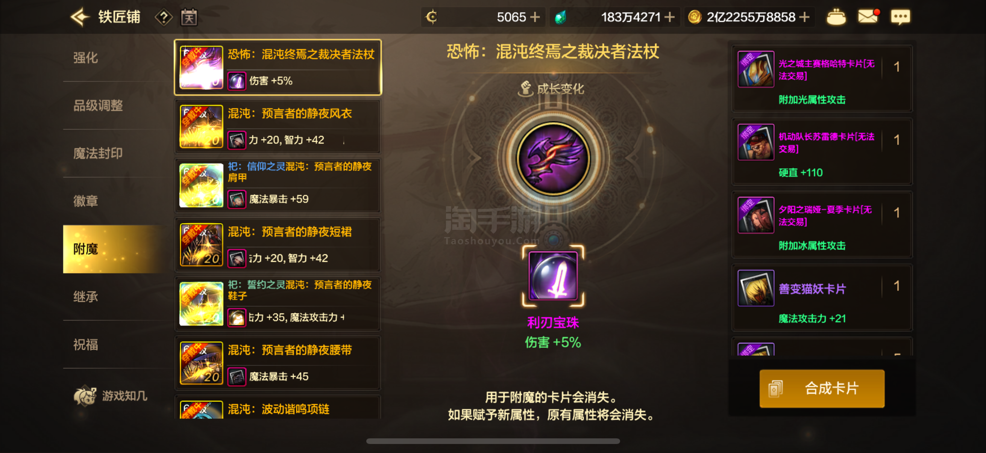Choose 善变猫妖卡片 card entry
Image resolution: width=986 pixels, height=453 pixels.
tap(821, 298)
